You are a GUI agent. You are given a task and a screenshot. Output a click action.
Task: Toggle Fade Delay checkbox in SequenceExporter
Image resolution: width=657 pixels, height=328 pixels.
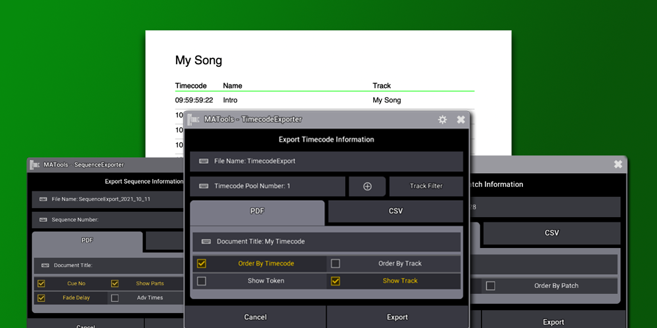[41, 298]
